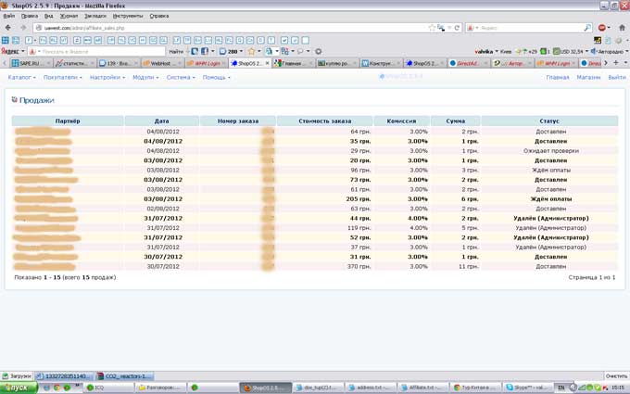Switch to the WebHost browser tab

click(160, 63)
